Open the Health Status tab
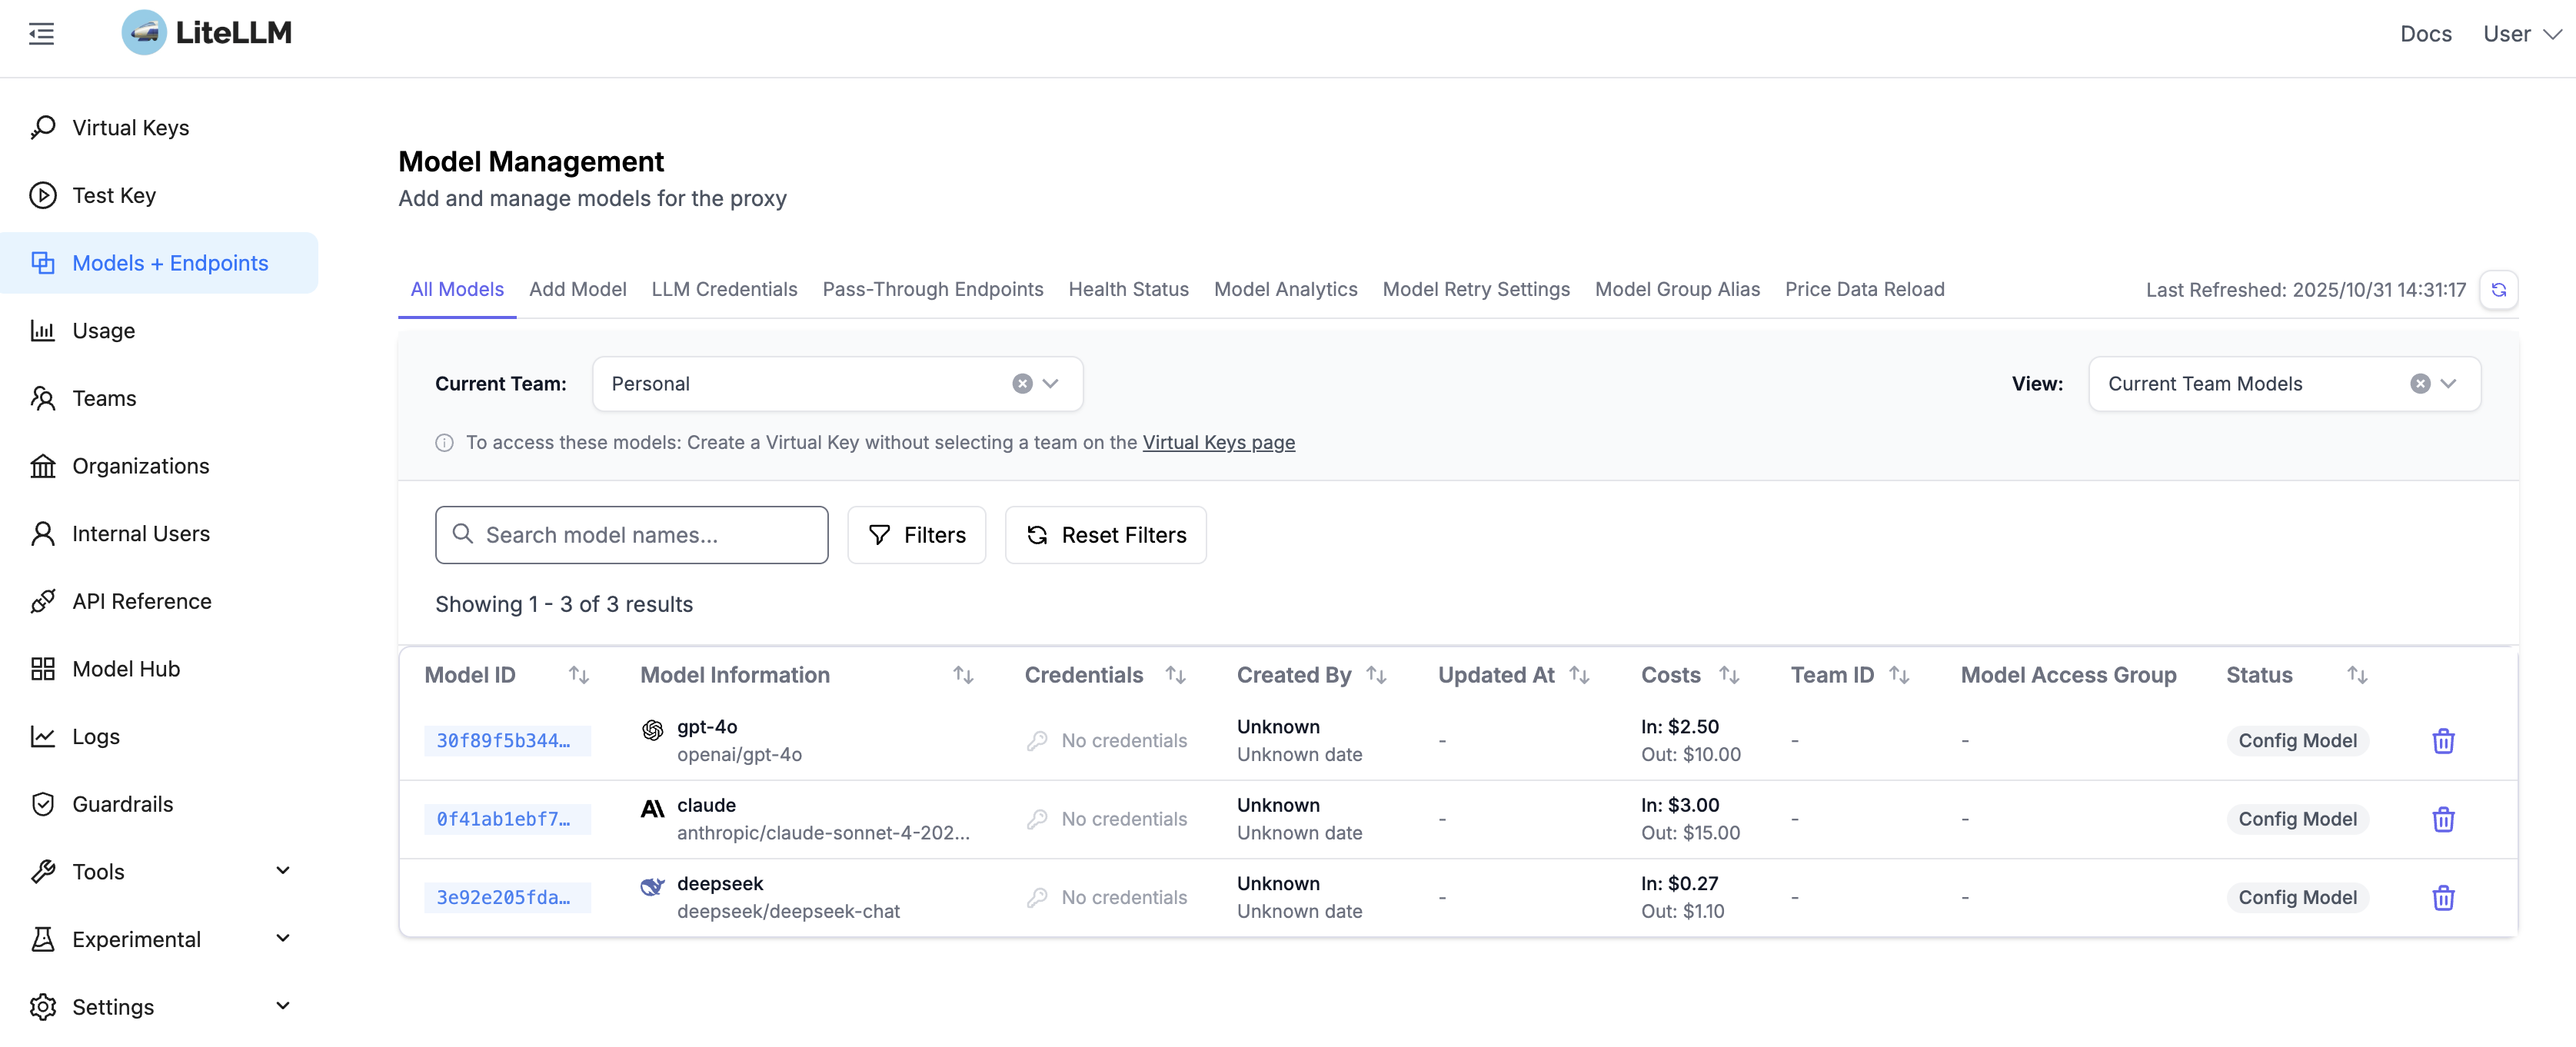This screenshot has width=2576, height=1047. pos(1128,290)
